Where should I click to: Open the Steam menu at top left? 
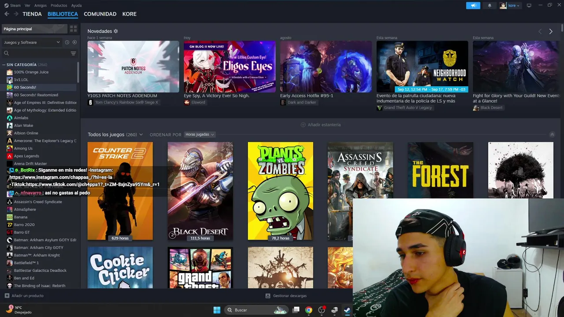tap(12, 5)
